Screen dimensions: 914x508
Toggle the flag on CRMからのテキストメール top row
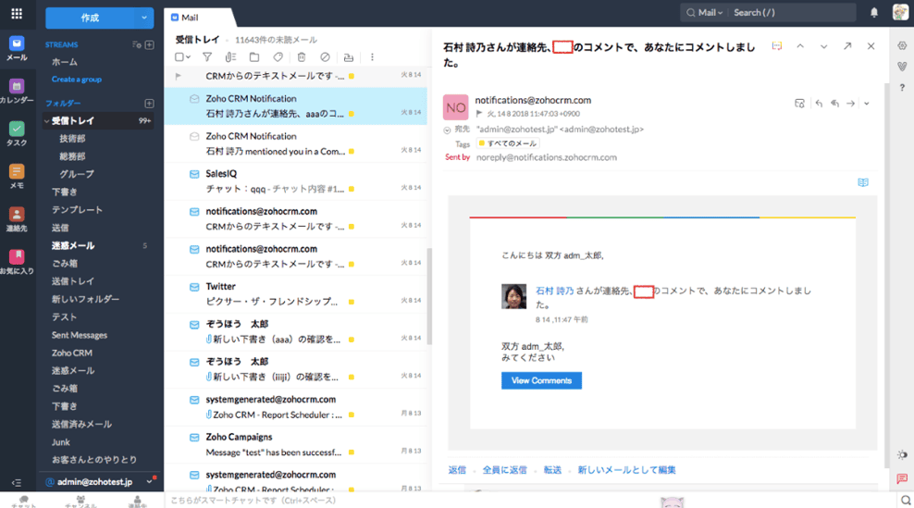(179, 76)
